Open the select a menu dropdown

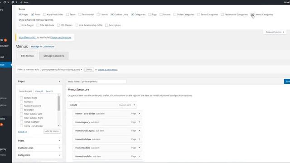pyautogui.click(x=62, y=69)
